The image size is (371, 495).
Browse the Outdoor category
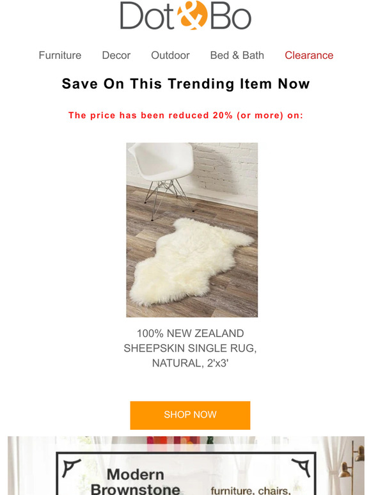click(171, 55)
